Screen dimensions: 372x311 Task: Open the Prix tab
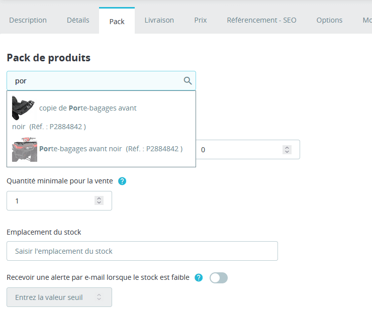click(x=200, y=20)
